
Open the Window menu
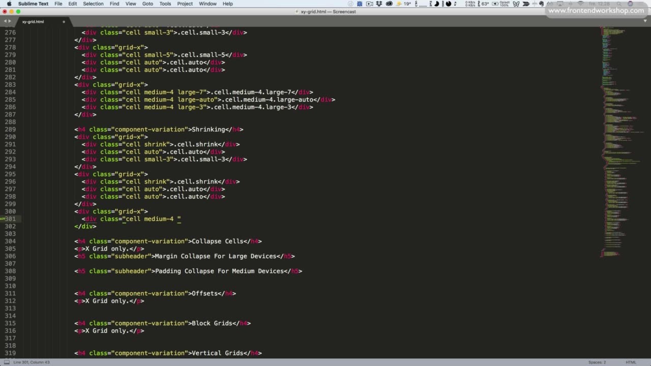tap(208, 4)
